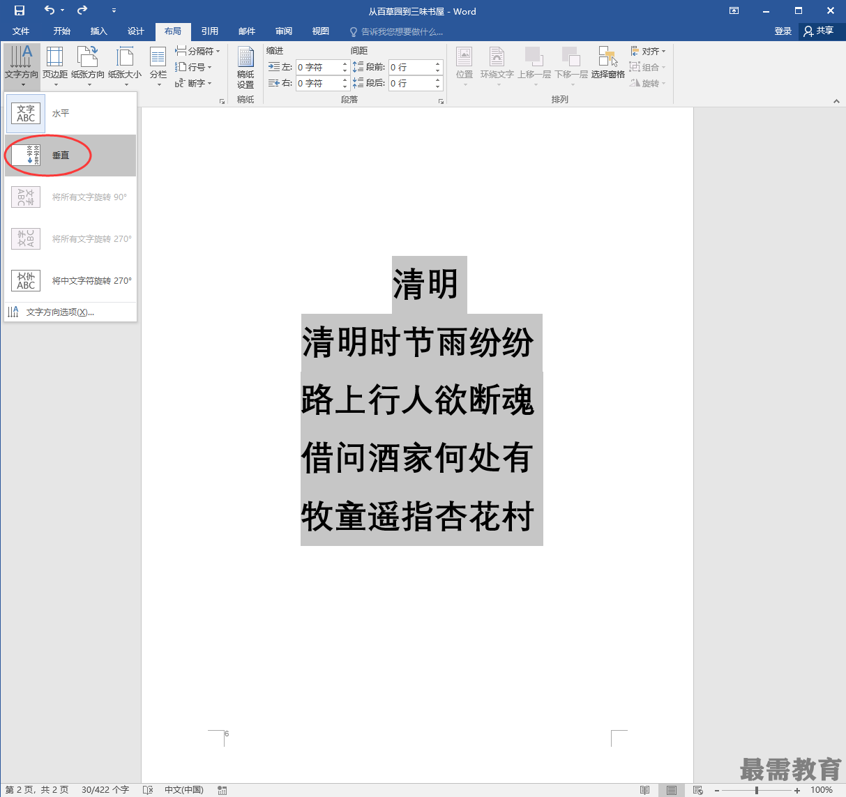Open the 组合 group dropdown
This screenshot has width=846, height=797.
(x=648, y=67)
